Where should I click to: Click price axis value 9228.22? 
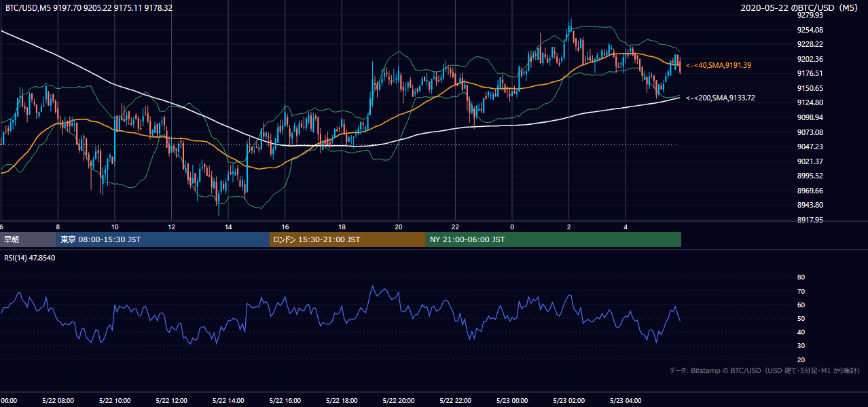[x=810, y=44]
